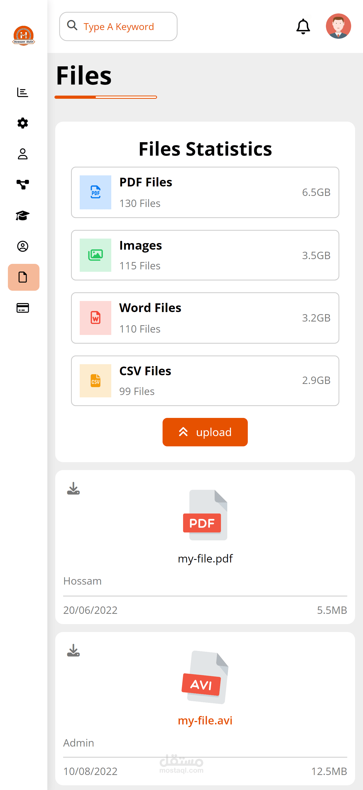Open the my-file.avi link

click(205, 720)
